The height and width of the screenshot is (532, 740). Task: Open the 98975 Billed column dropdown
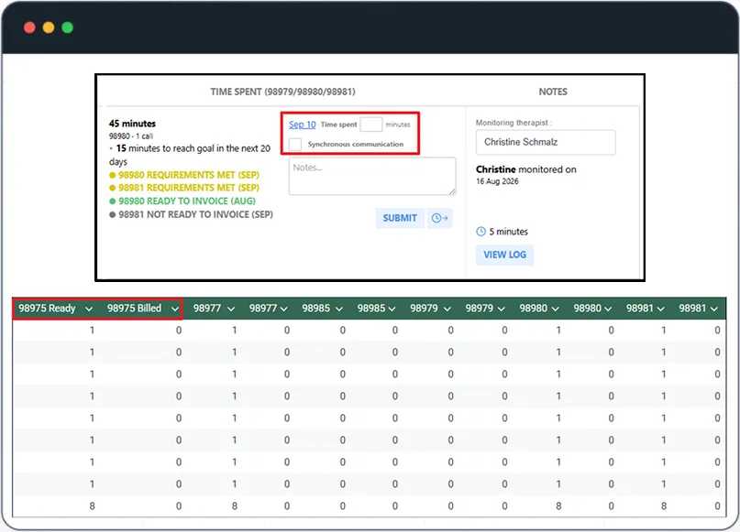175,309
